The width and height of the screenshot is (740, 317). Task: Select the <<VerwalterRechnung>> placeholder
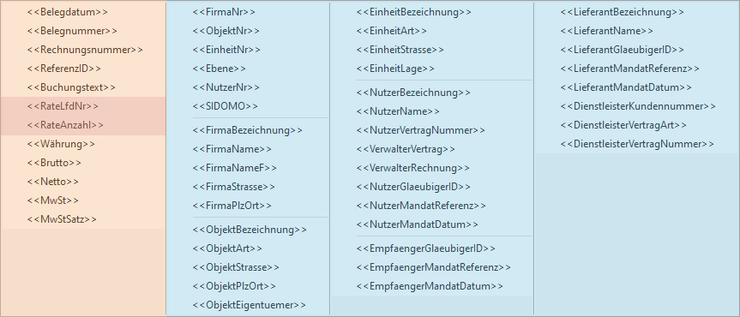point(413,168)
